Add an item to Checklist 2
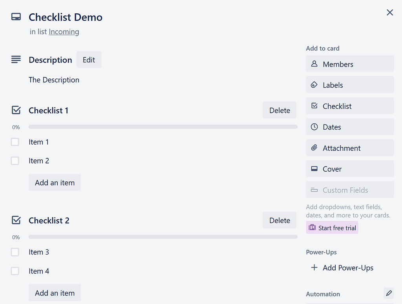This screenshot has width=402, height=304. coord(55,293)
